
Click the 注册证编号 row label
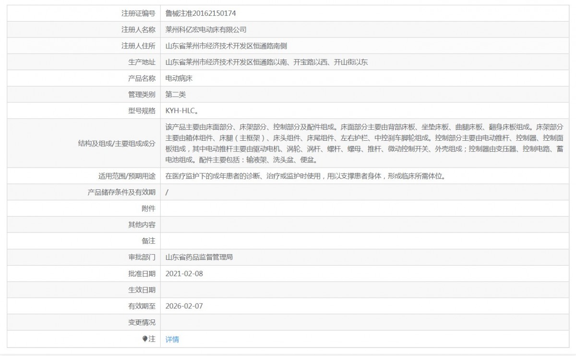(x=138, y=13)
